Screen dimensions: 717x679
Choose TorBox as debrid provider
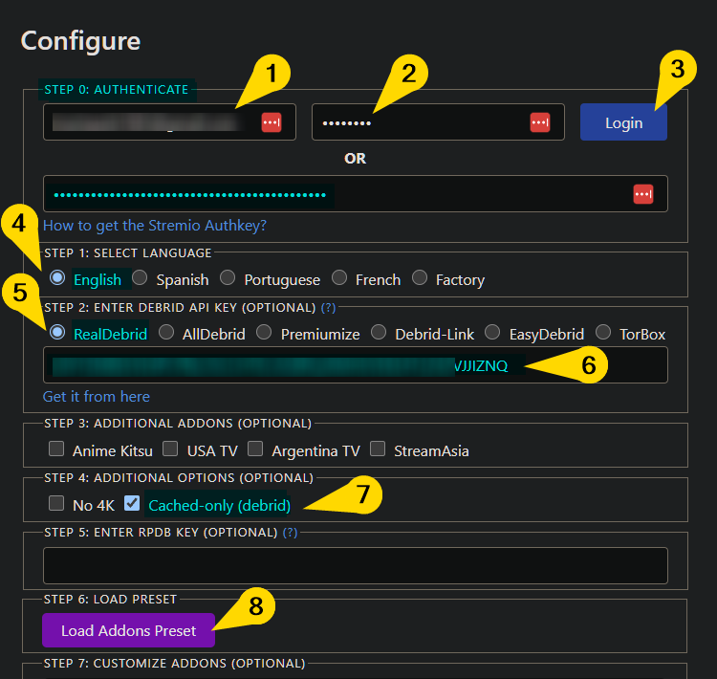point(603,332)
